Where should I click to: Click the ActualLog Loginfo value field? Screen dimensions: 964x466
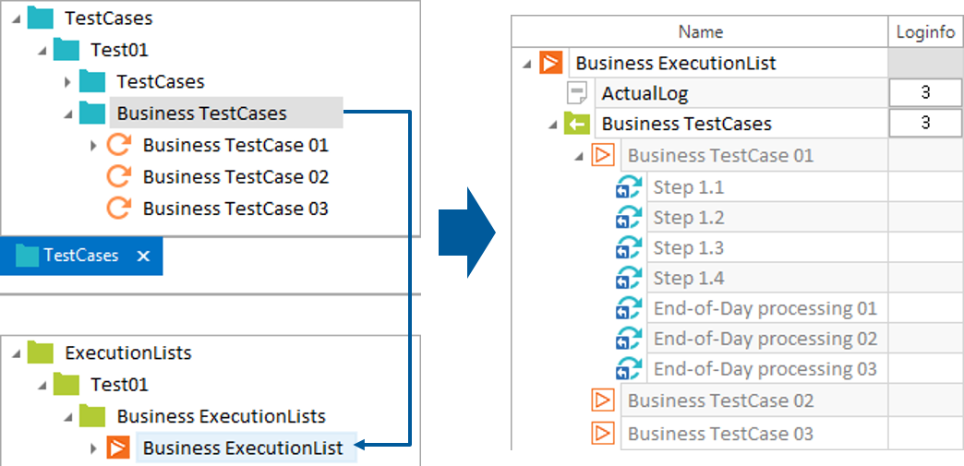[925, 93]
